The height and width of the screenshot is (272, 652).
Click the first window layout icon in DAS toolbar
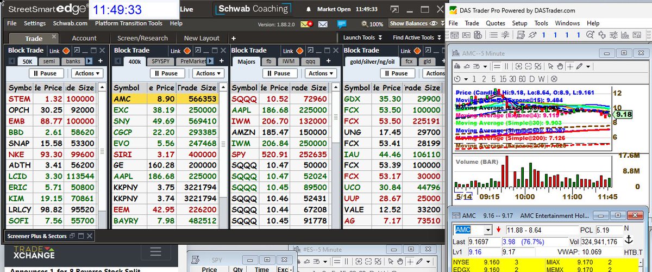click(454, 35)
